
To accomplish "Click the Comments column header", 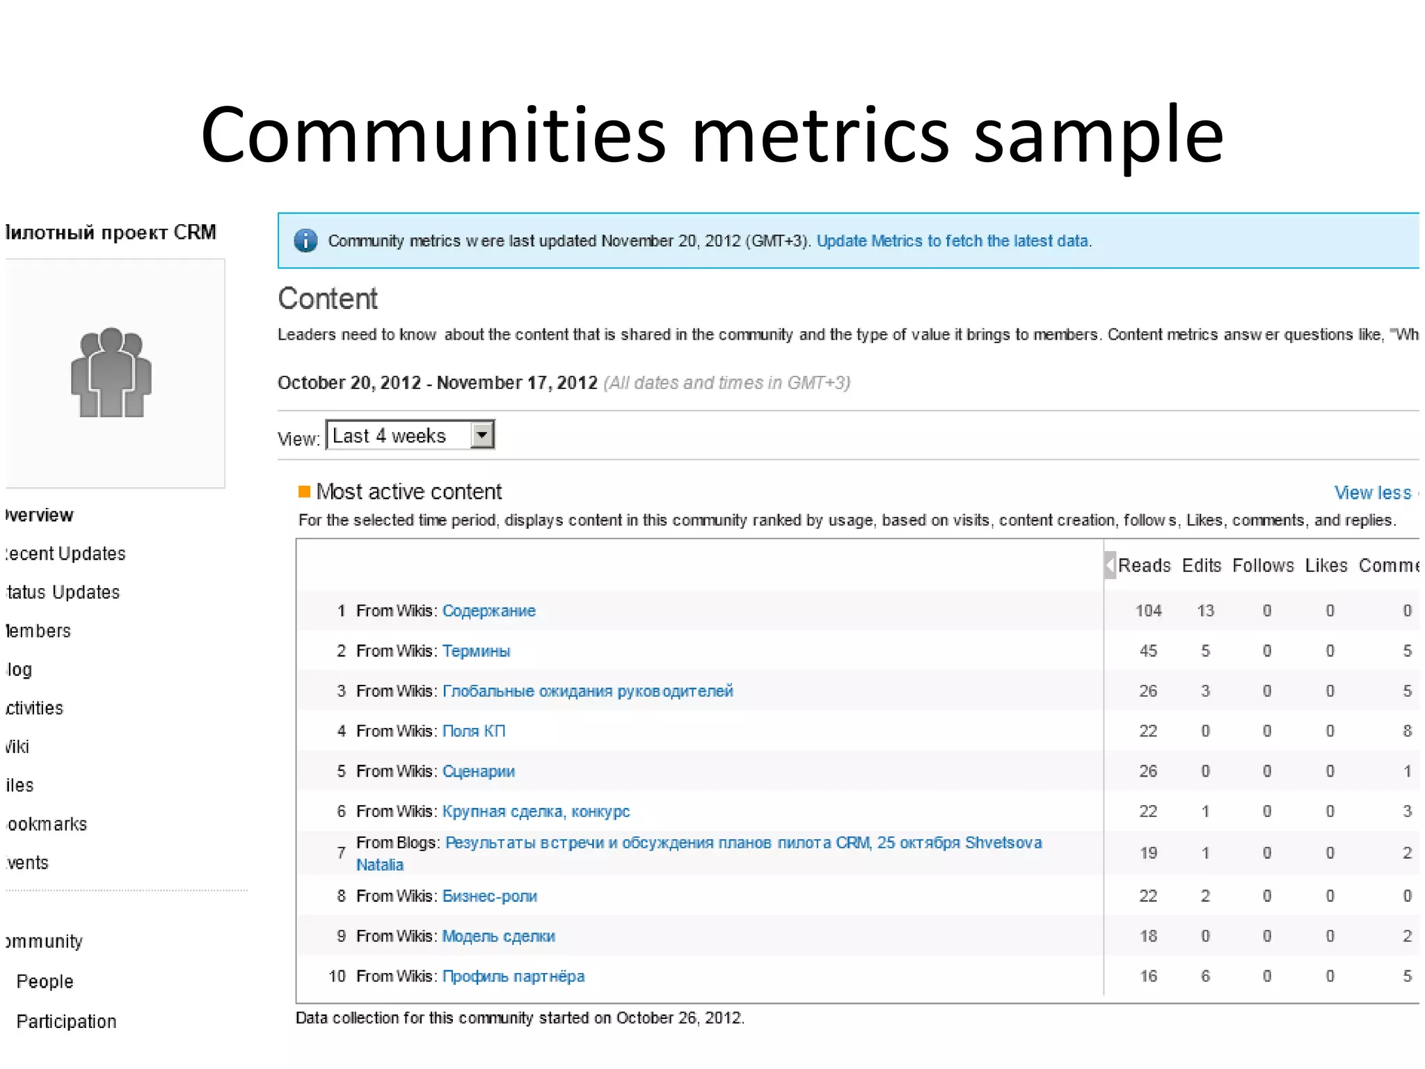I will [x=1389, y=566].
